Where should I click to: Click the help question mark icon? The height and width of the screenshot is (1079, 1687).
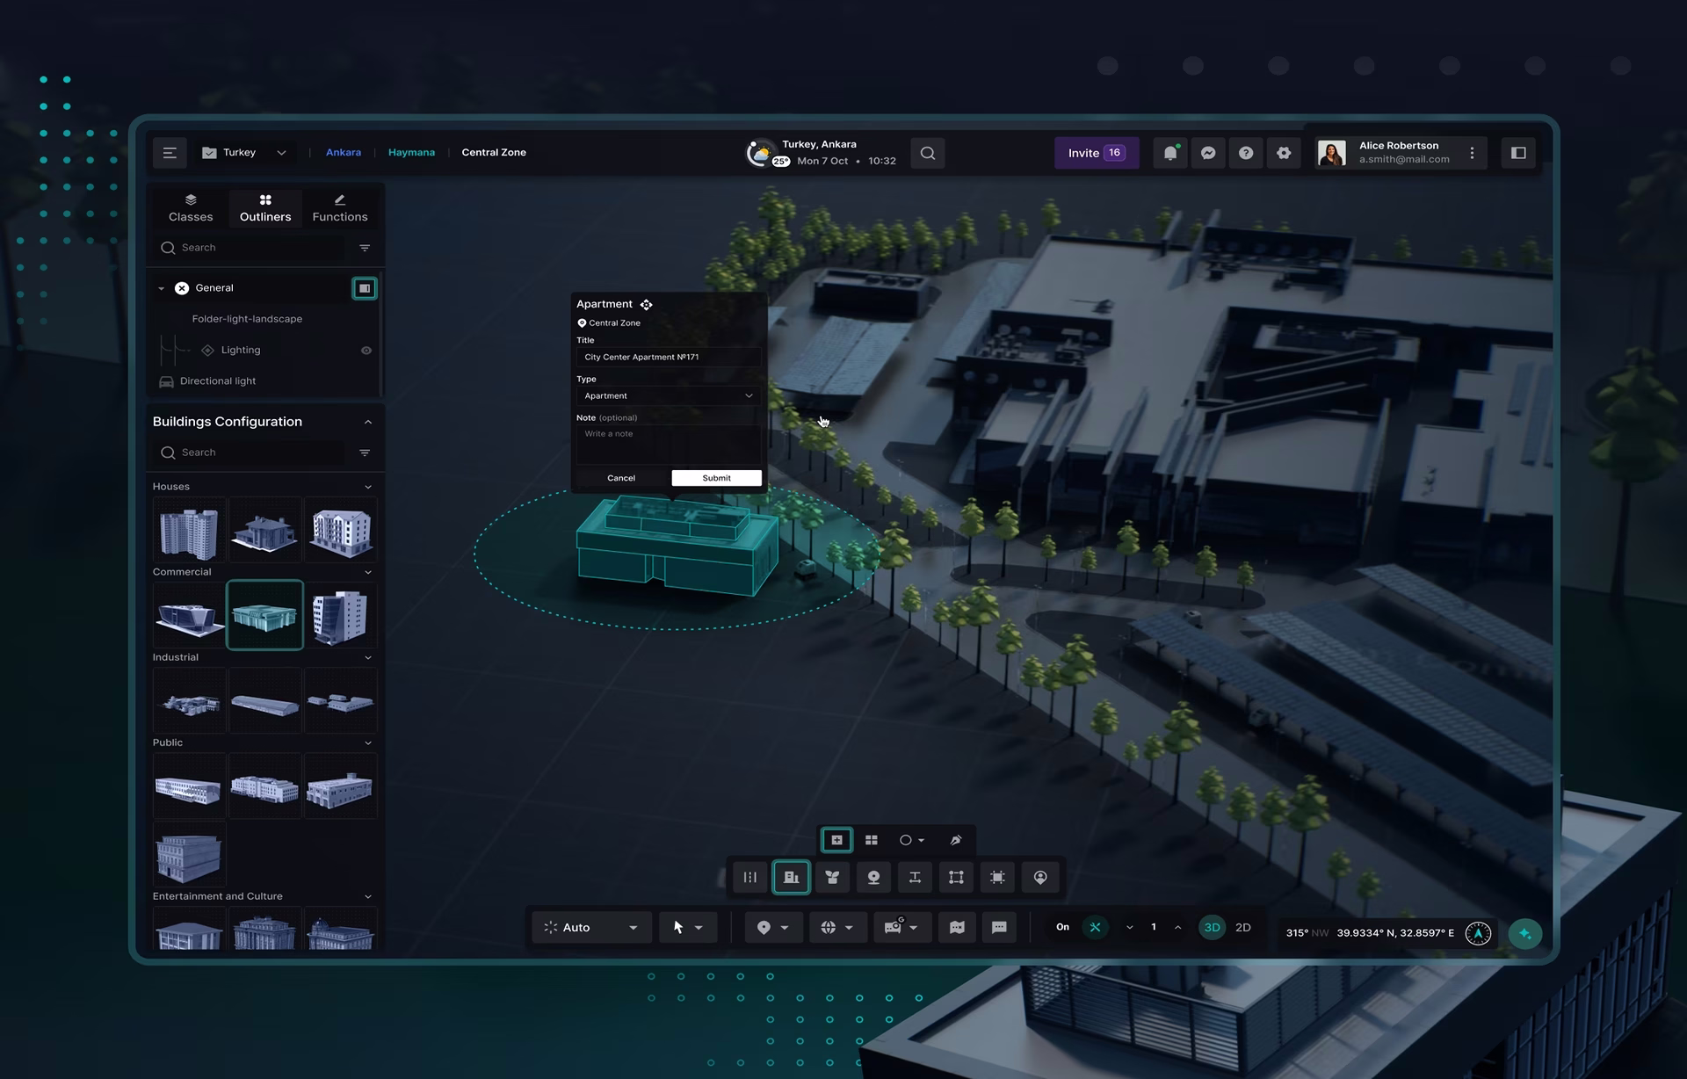coord(1246,153)
